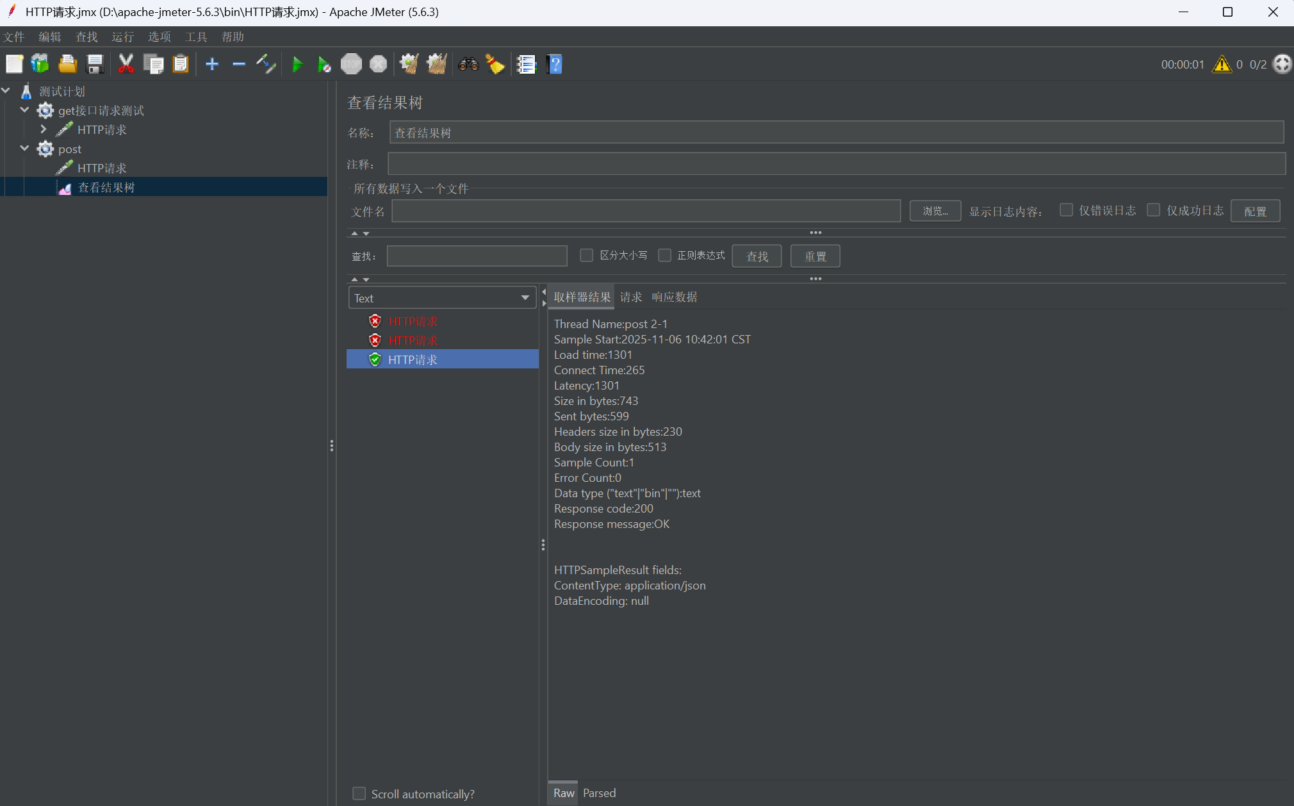This screenshot has height=806, width=1294.
Task: Click the green Start run icon
Action: (297, 64)
